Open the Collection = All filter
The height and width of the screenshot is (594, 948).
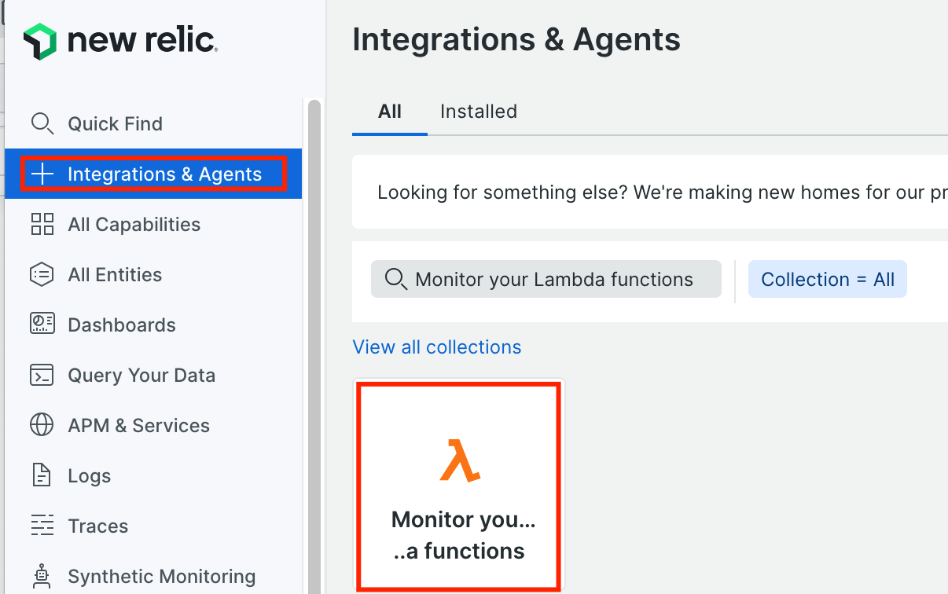[827, 279]
